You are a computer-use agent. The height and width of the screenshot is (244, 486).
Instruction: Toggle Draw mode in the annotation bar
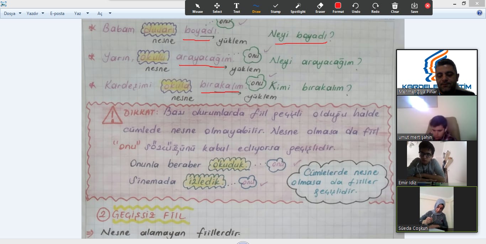point(256,7)
